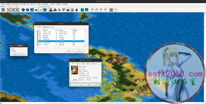This screenshot has height=104, width=206.
Task: Switch to the 能力 tab in general info
Action: pyautogui.click(x=78, y=63)
